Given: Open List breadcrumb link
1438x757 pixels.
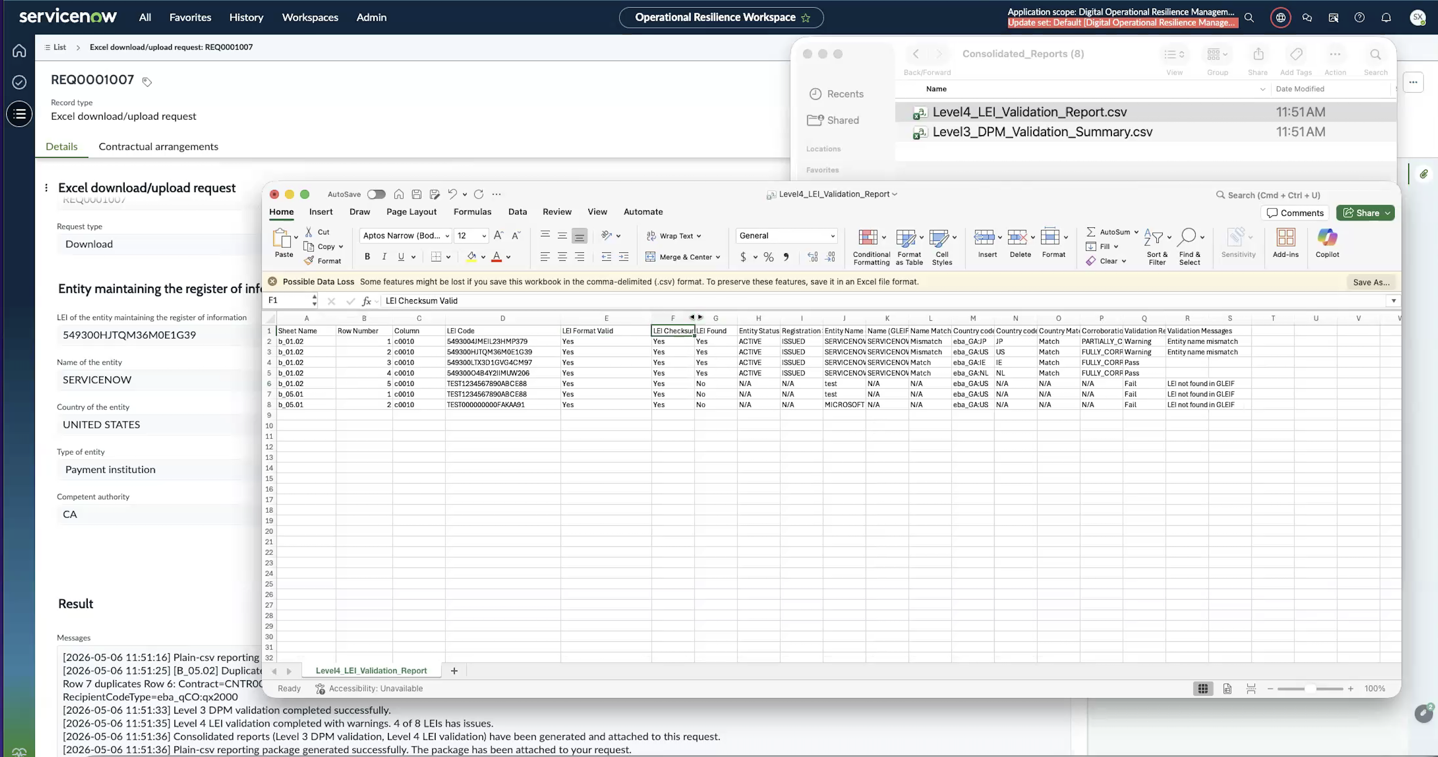Looking at the screenshot, I should point(60,47).
